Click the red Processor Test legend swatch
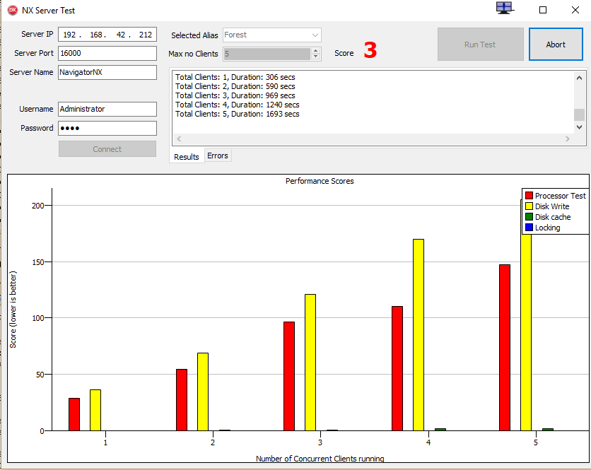This screenshot has height=470, width=591. click(529, 196)
